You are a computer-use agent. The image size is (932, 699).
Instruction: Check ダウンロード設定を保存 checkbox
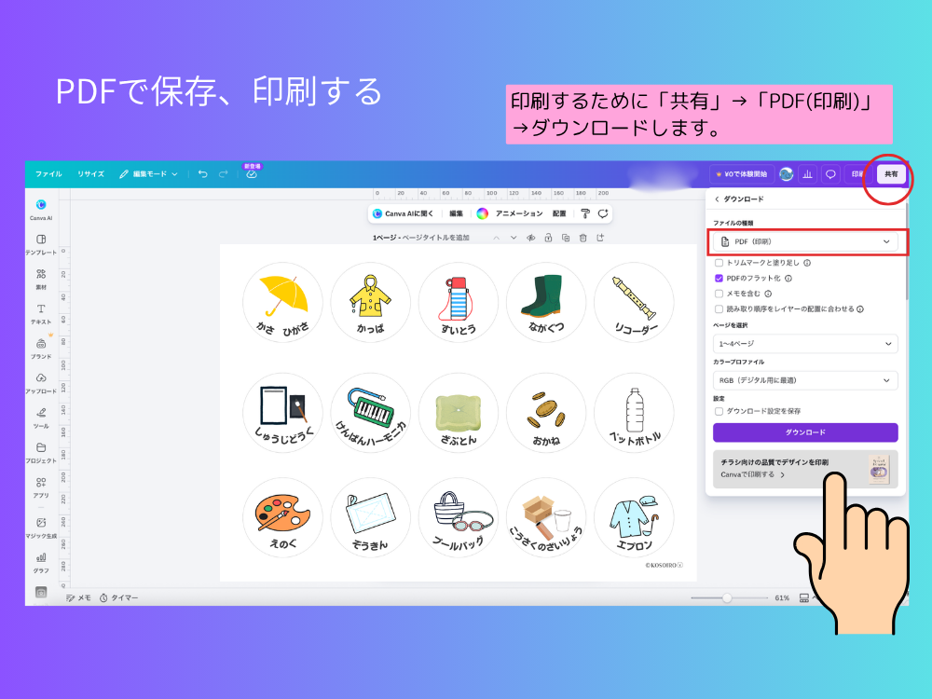(x=719, y=411)
